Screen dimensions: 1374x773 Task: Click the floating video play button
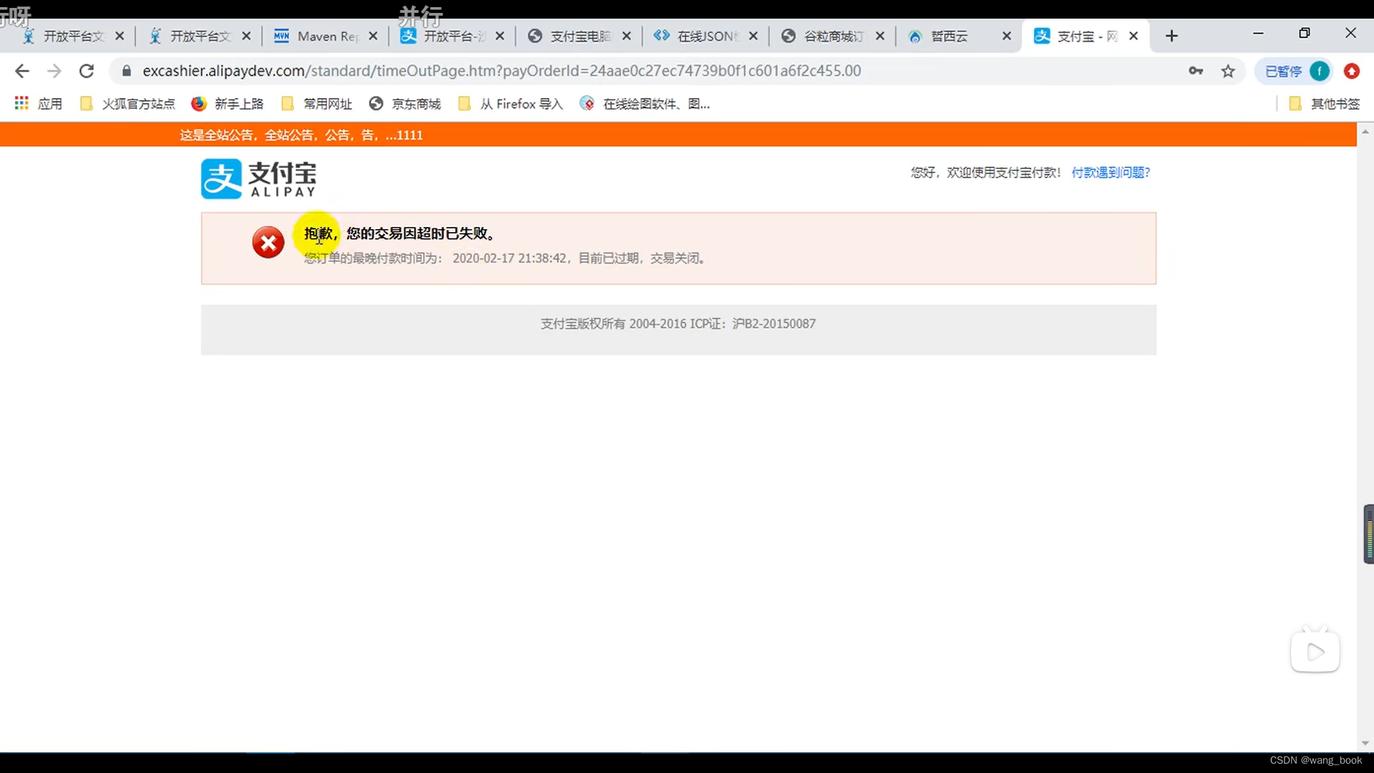1315,651
